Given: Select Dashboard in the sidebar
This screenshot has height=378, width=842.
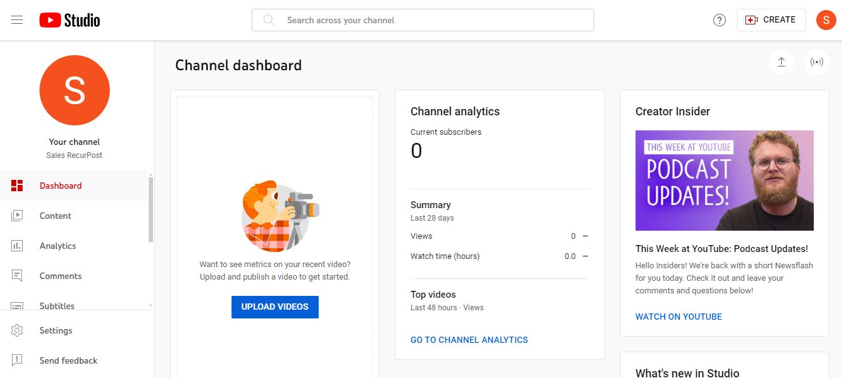Looking at the screenshot, I should (74, 186).
